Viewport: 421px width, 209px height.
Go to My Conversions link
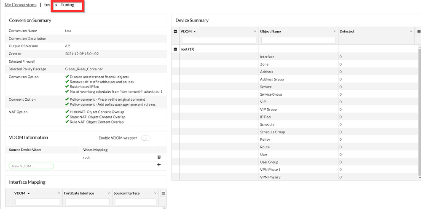20,5
